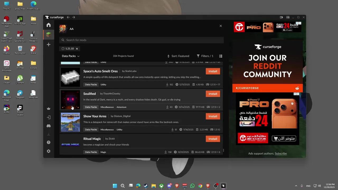This screenshot has height=190, width=338.
Task: Click author Diatom_Digital
Action: [122, 116]
